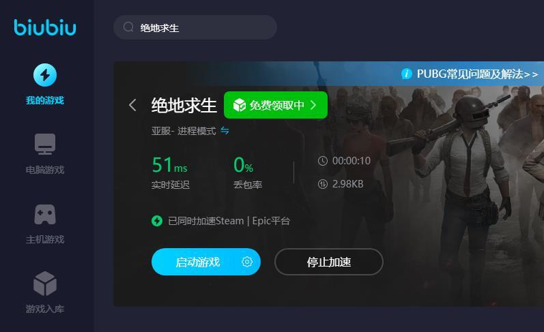Select the PC games monitor icon

click(45, 144)
